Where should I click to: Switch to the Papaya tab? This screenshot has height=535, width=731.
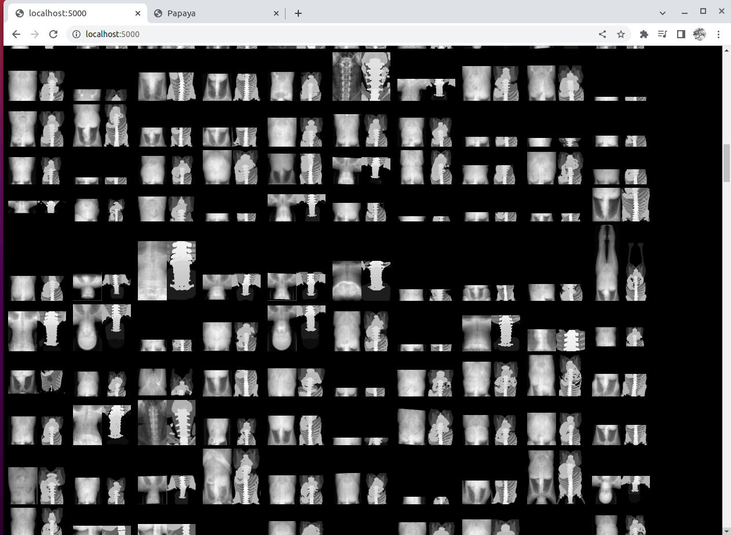pos(217,13)
